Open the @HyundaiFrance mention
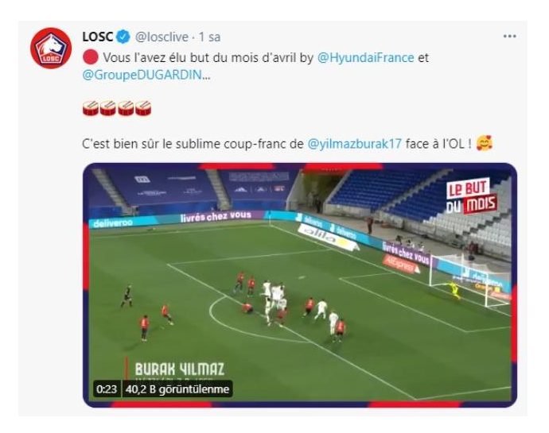The image size is (549, 433). coord(365,58)
